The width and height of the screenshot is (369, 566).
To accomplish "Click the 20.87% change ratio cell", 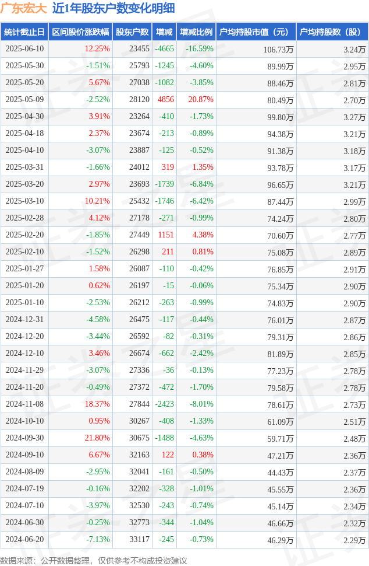I will (201, 99).
